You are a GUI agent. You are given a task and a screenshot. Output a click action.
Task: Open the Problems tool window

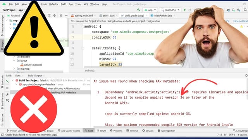coord(116,131)
